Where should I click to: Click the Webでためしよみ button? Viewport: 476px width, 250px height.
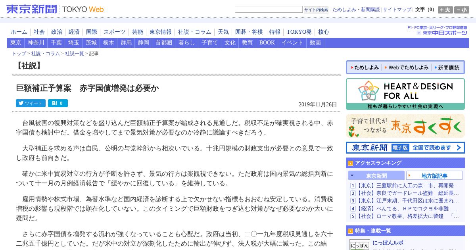406,67
